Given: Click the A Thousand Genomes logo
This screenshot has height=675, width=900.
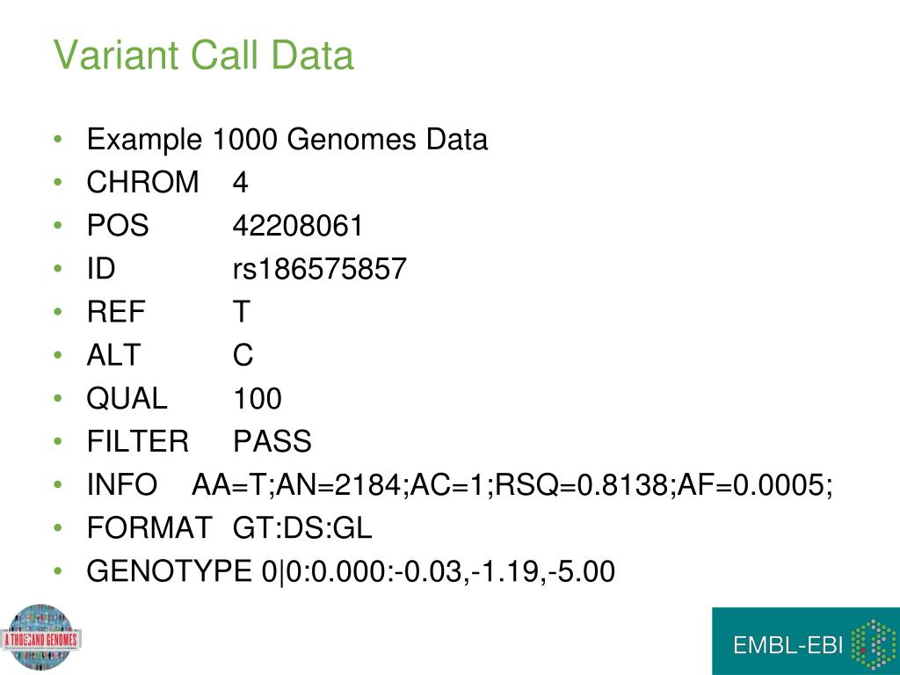Looking at the screenshot, I should pyautogui.click(x=40, y=637).
